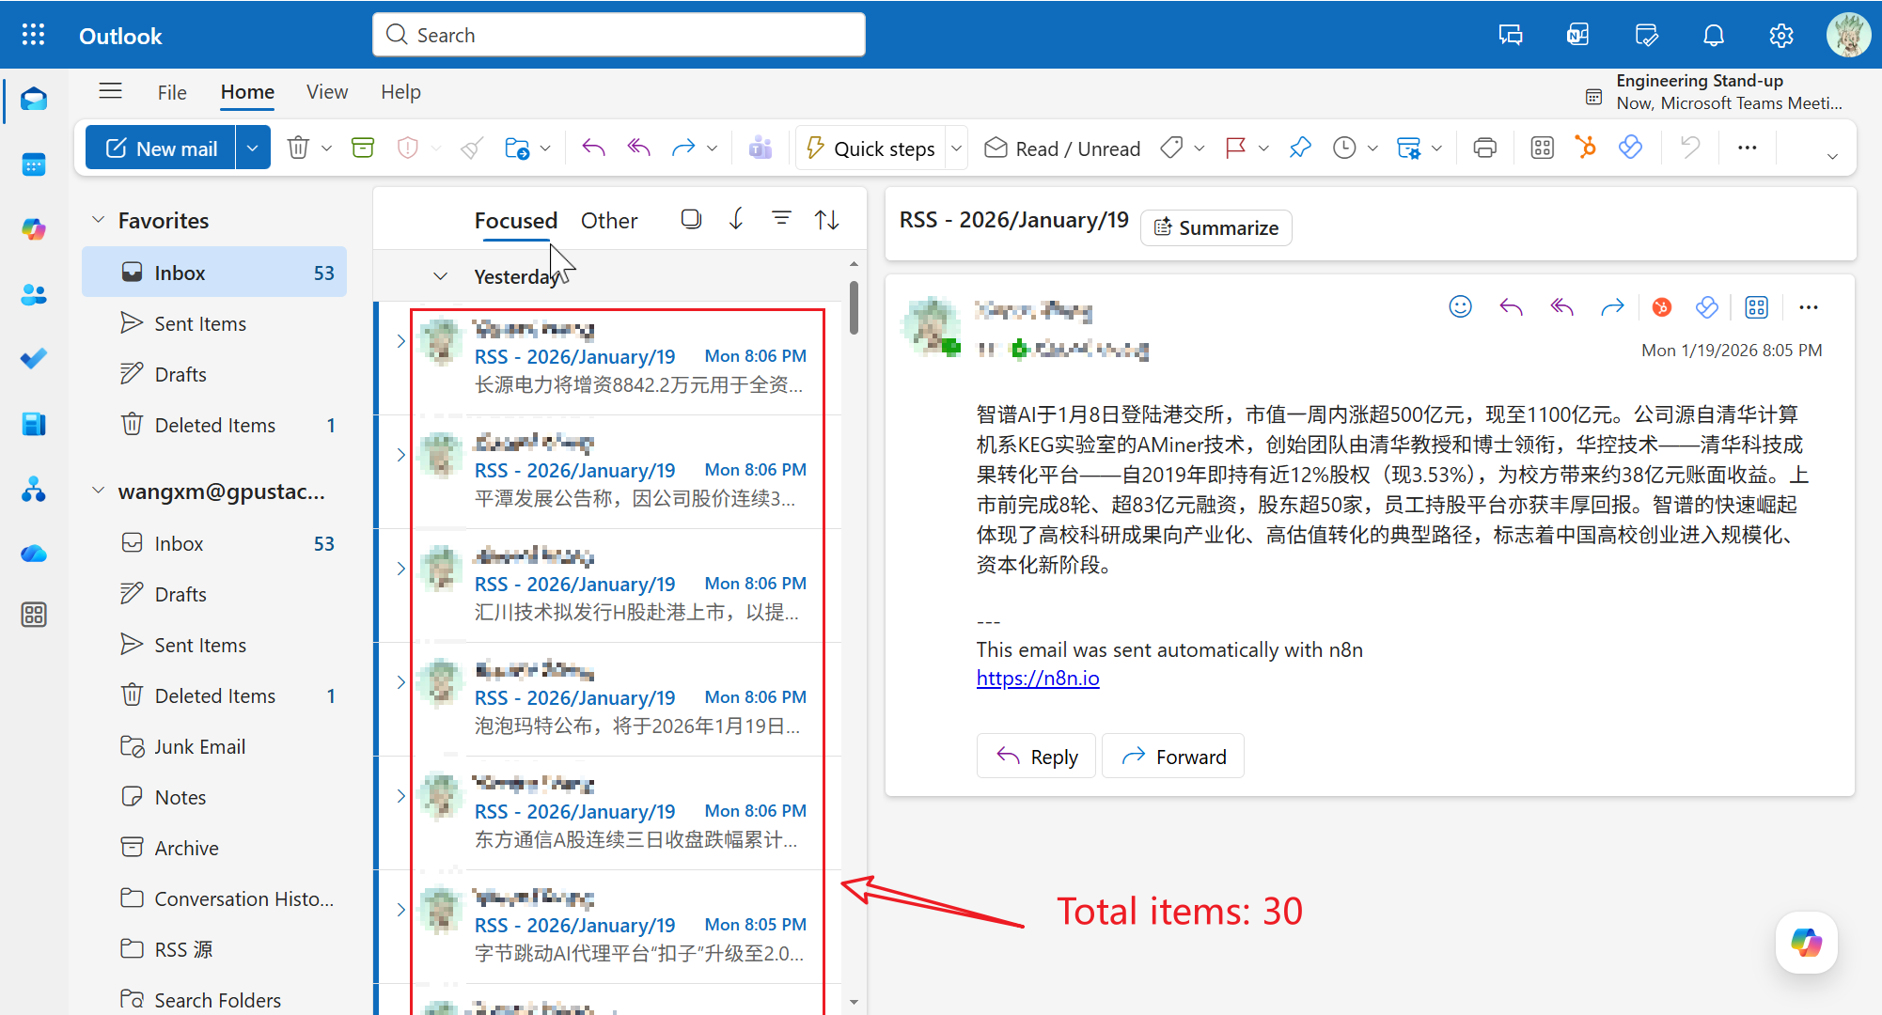Click the Delete trash icon in the ribbon
This screenshot has width=1882, height=1015.
pos(298,148)
